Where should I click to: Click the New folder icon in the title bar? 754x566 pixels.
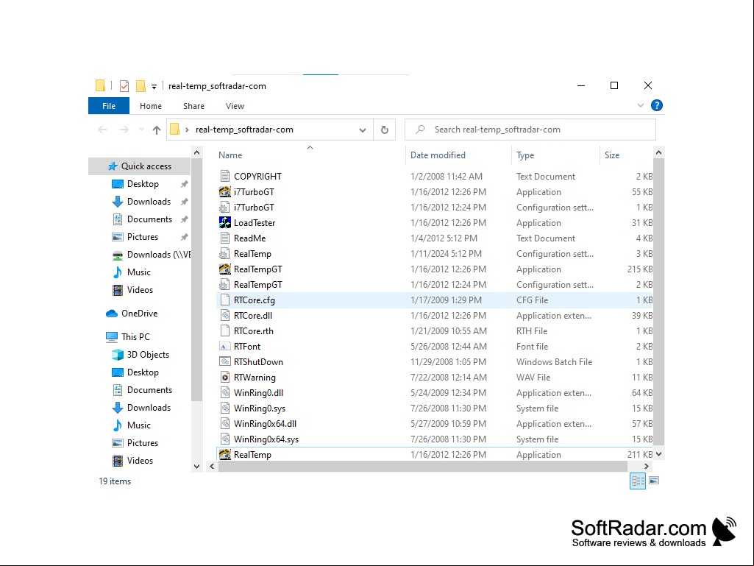[141, 85]
